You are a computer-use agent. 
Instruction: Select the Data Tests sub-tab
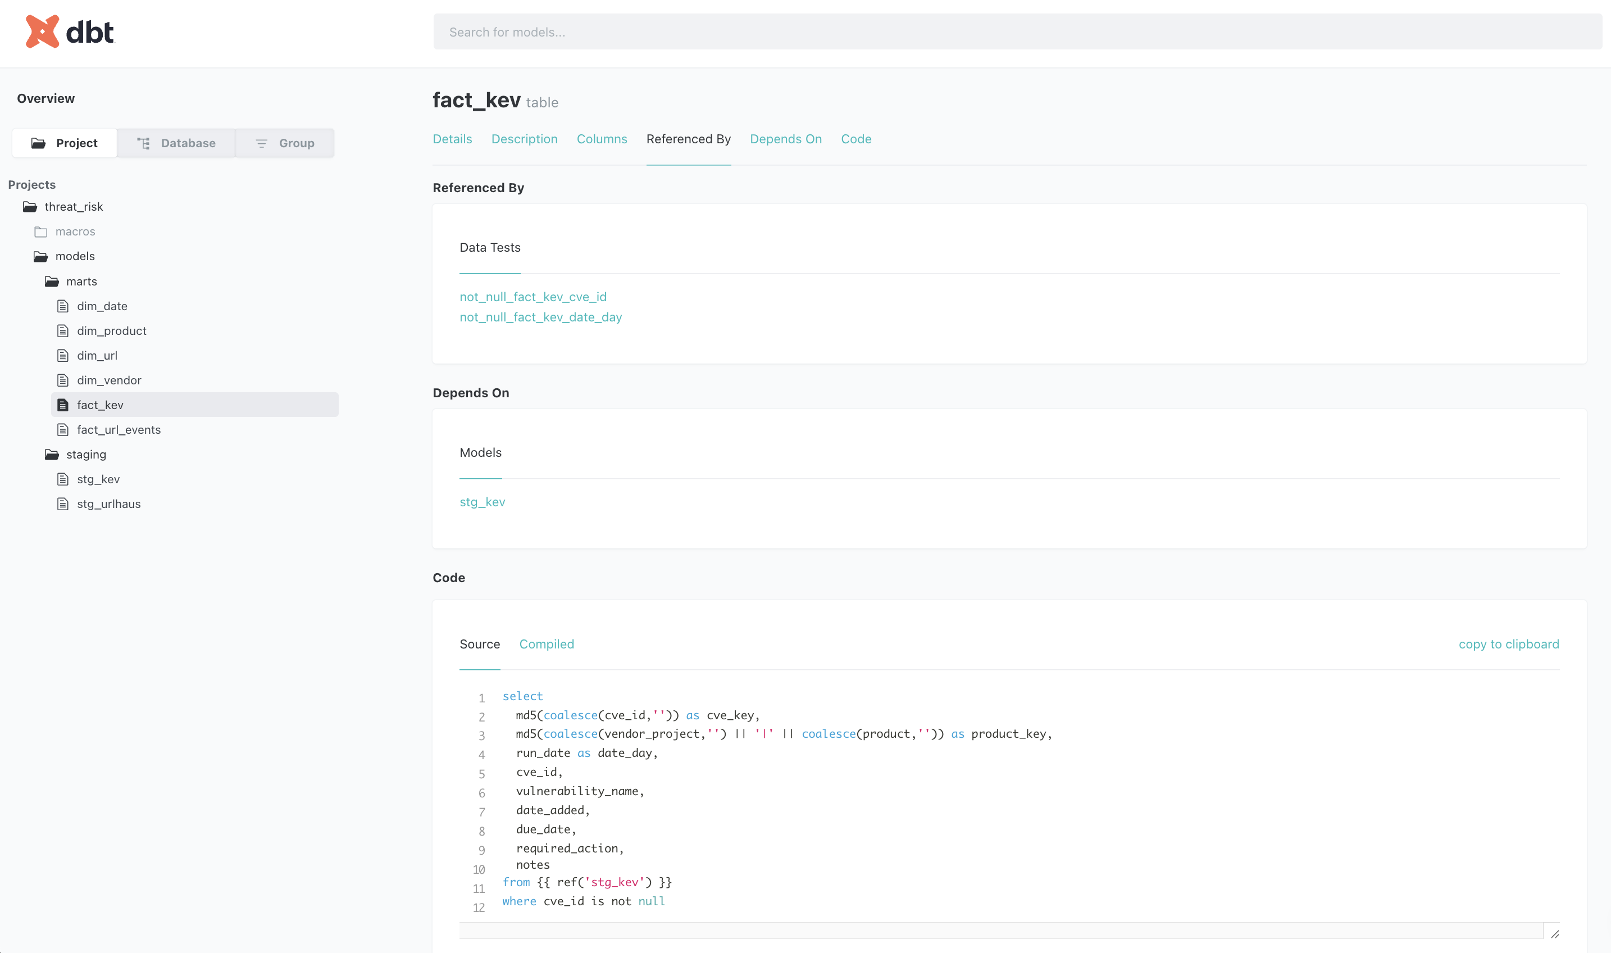(x=490, y=248)
